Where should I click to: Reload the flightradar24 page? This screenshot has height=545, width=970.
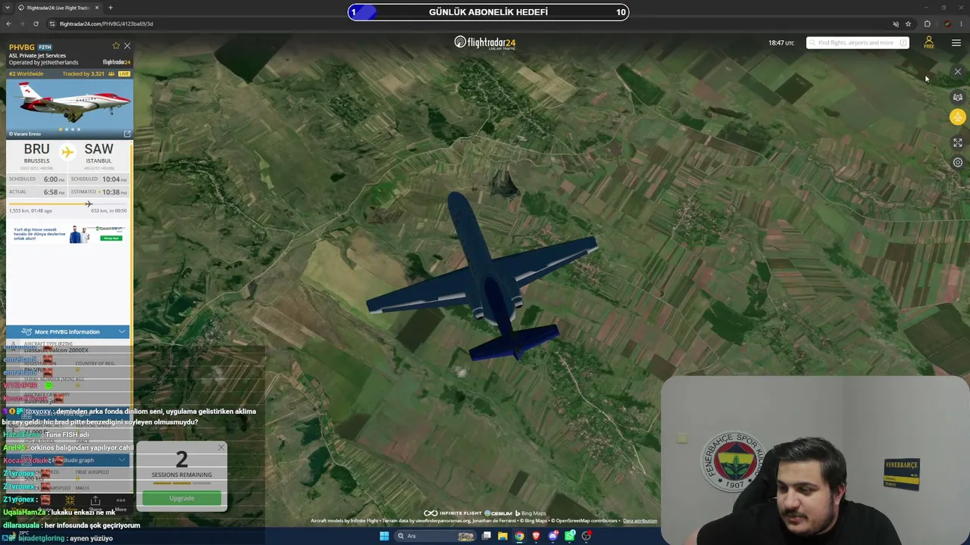coord(36,23)
